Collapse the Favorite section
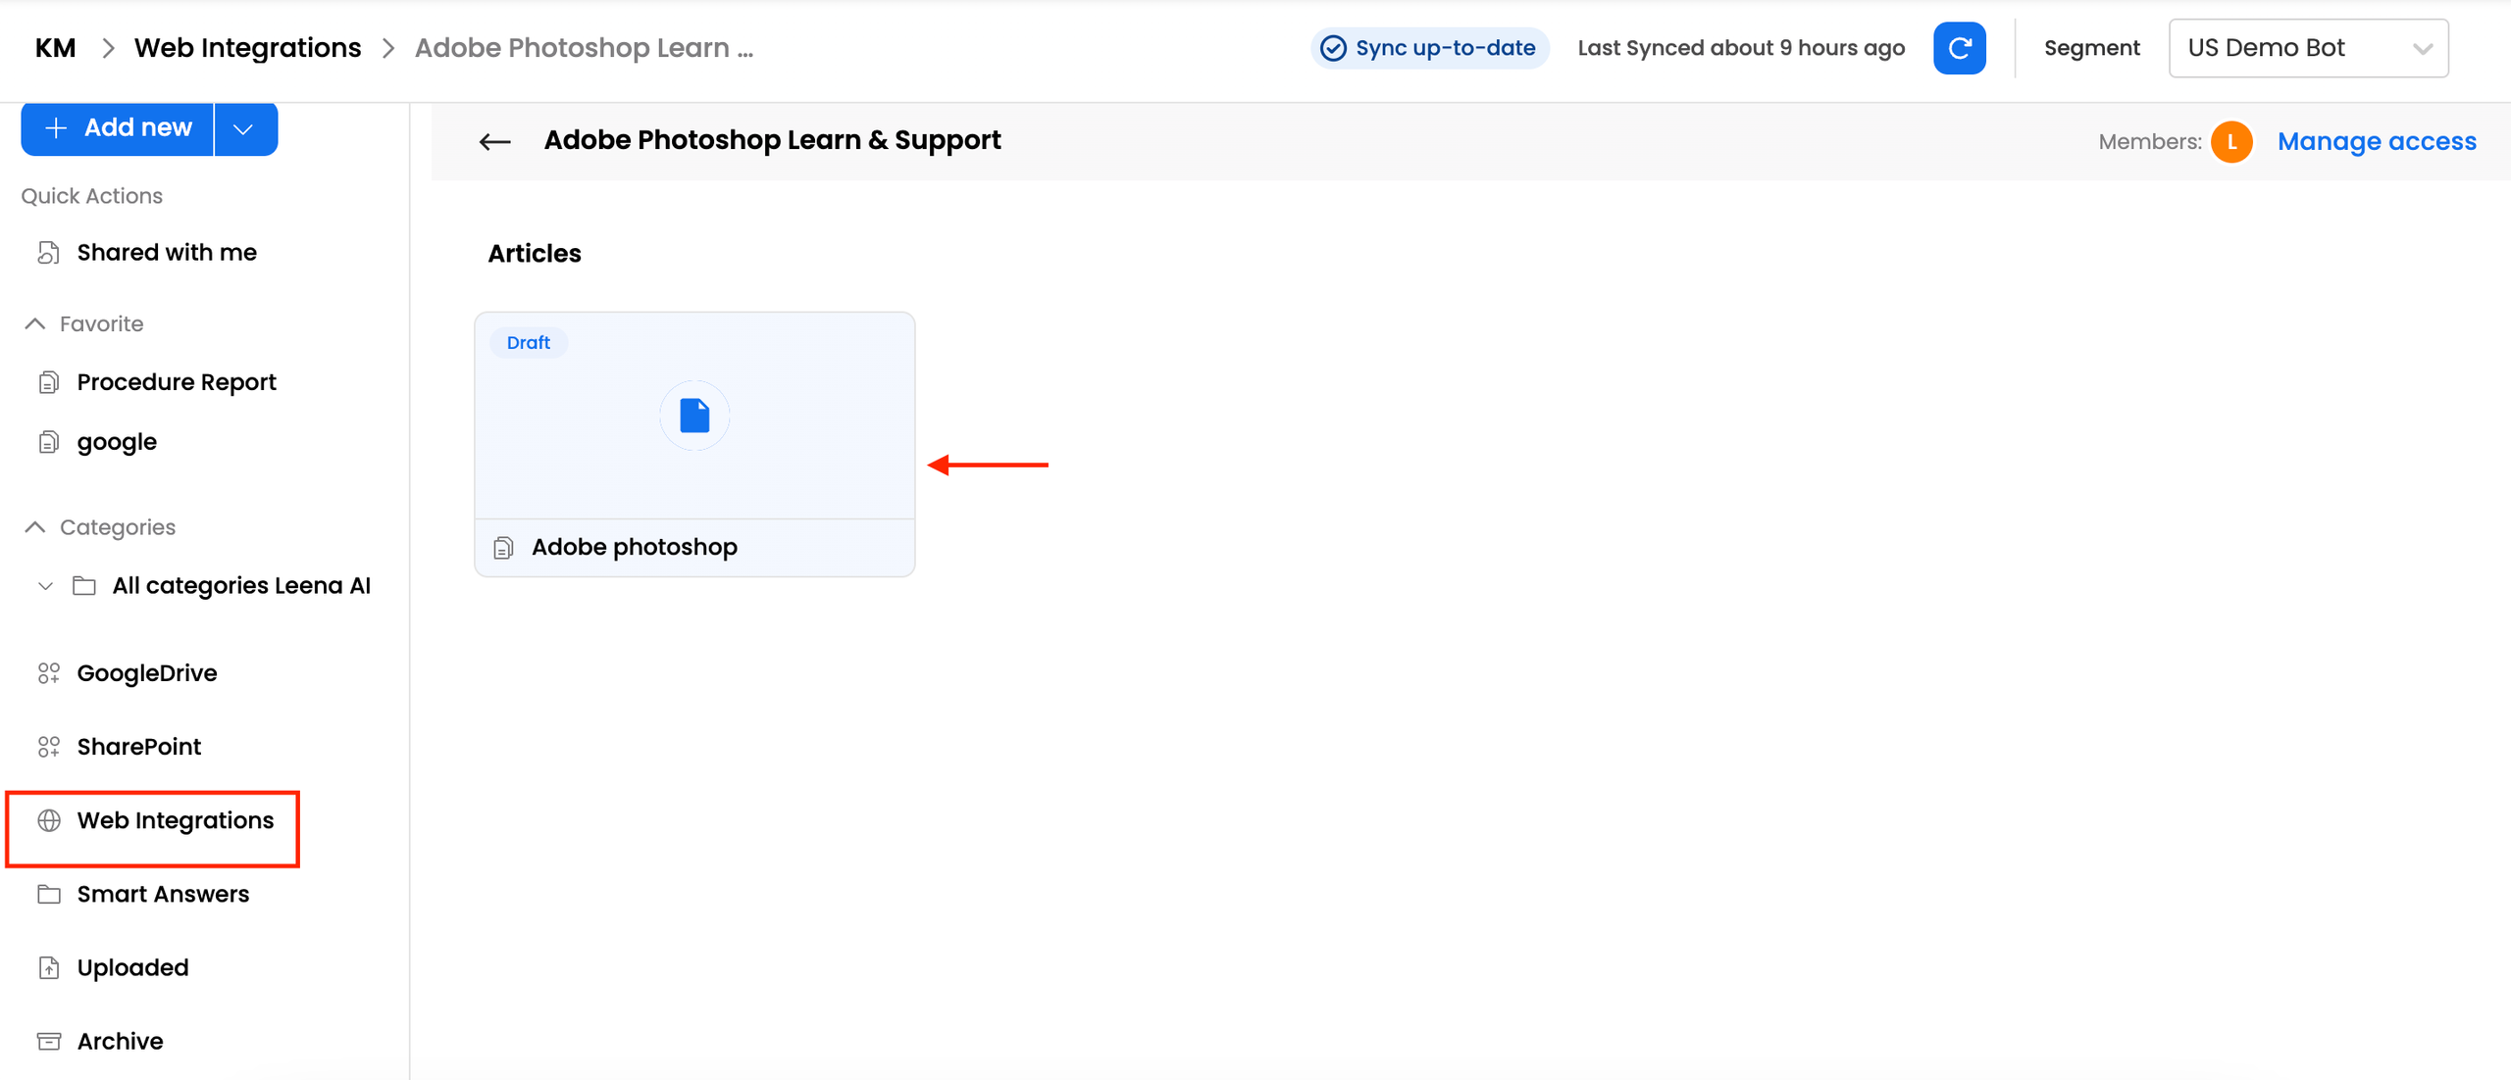2511x1080 pixels. pos(35,323)
